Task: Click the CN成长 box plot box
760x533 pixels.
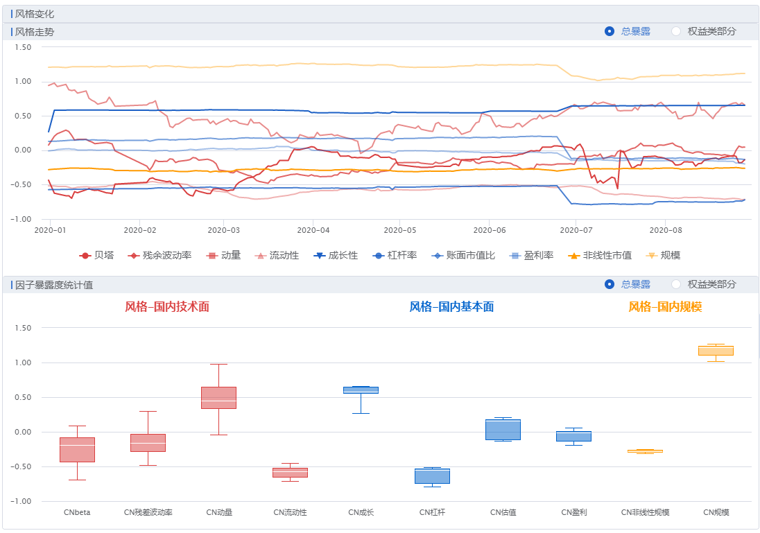Action: (361, 390)
